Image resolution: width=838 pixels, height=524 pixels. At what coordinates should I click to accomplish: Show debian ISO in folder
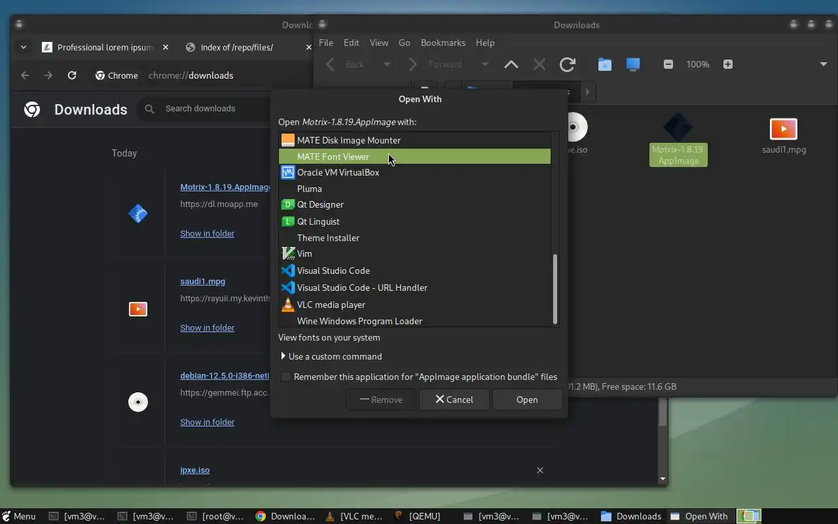coord(207,422)
